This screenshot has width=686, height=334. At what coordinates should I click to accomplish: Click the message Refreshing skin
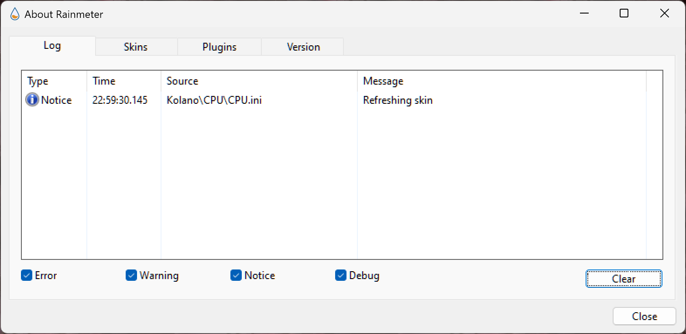coord(398,100)
